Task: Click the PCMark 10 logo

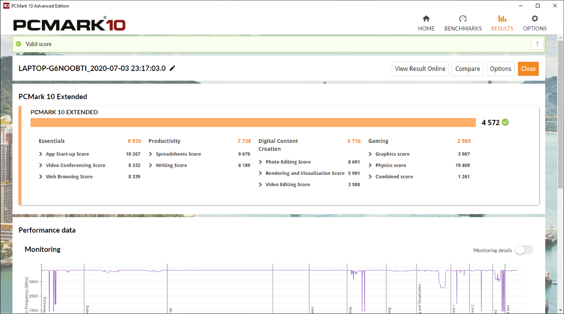Action: [69, 24]
